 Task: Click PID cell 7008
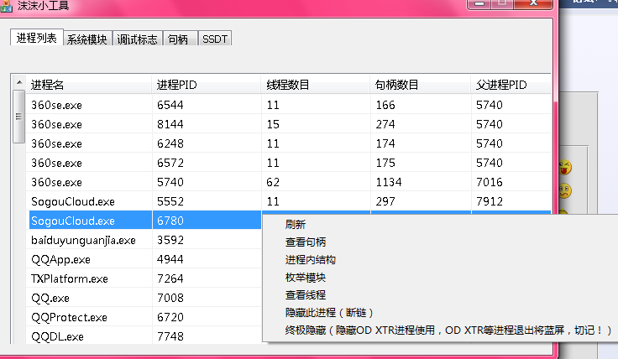170,298
